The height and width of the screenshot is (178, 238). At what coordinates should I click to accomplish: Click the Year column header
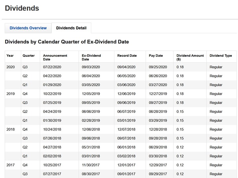pyautogui.click(x=10, y=56)
